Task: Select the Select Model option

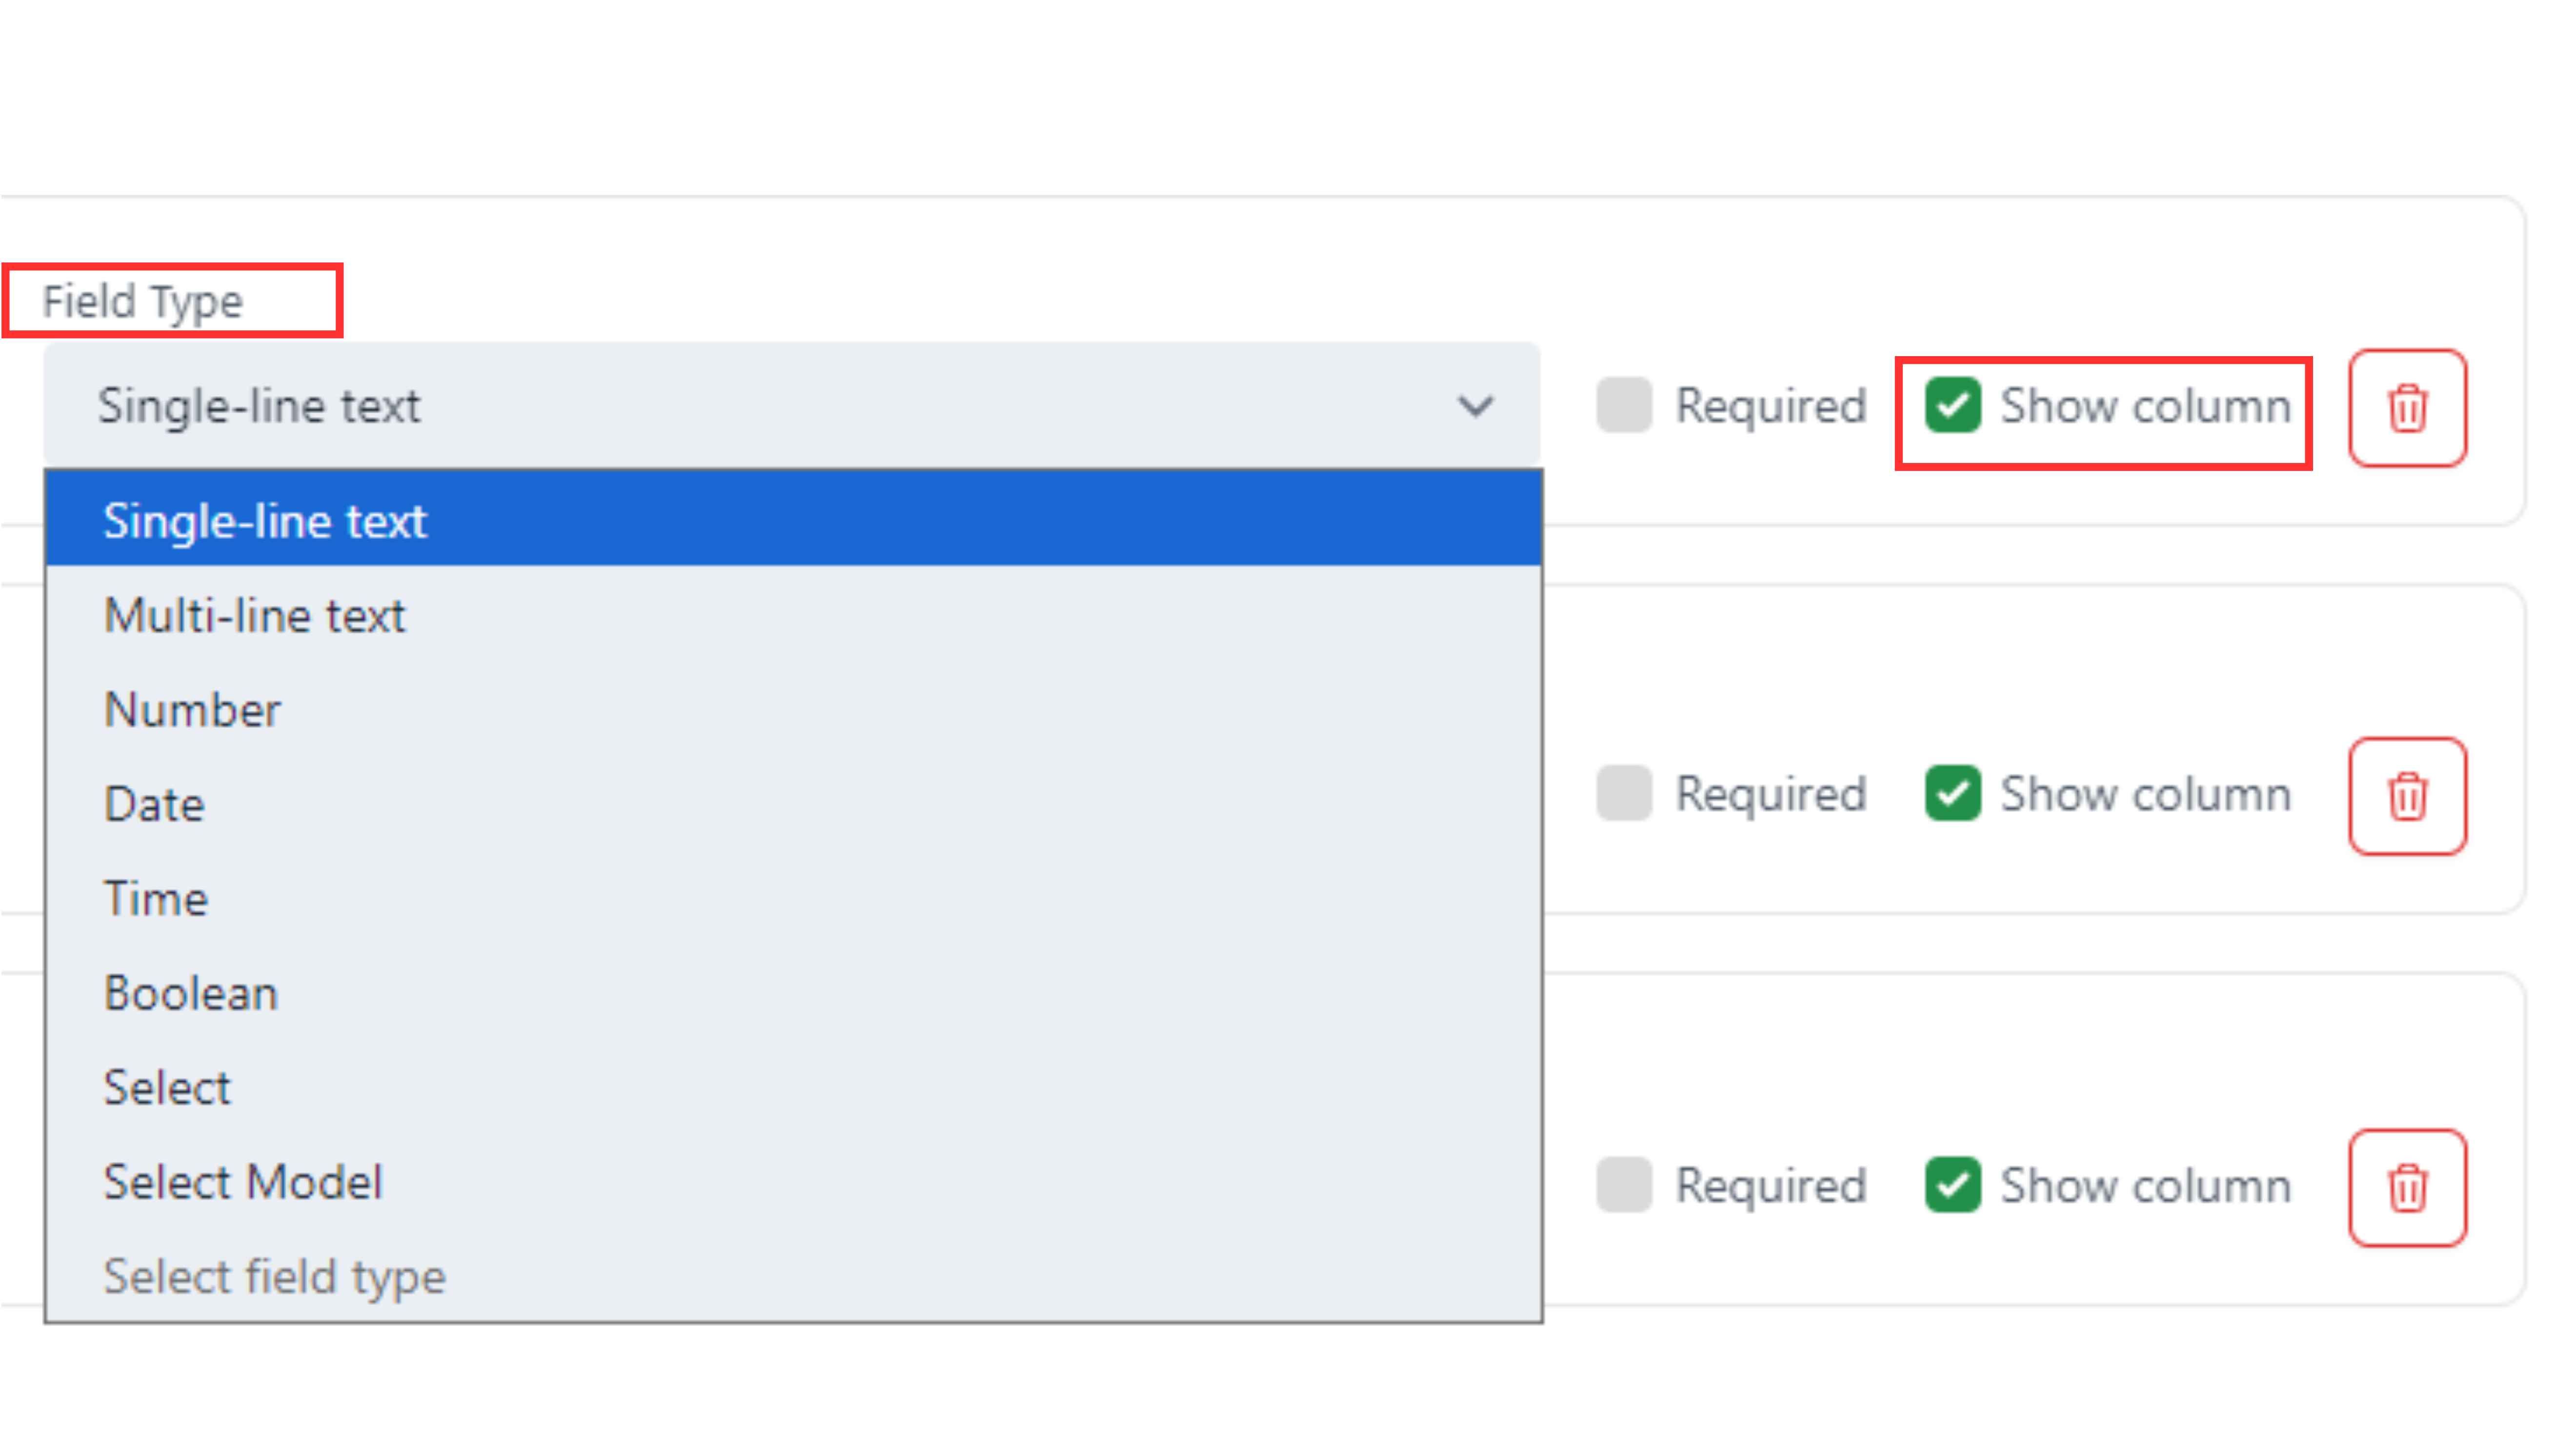Action: coord(243,1182)
